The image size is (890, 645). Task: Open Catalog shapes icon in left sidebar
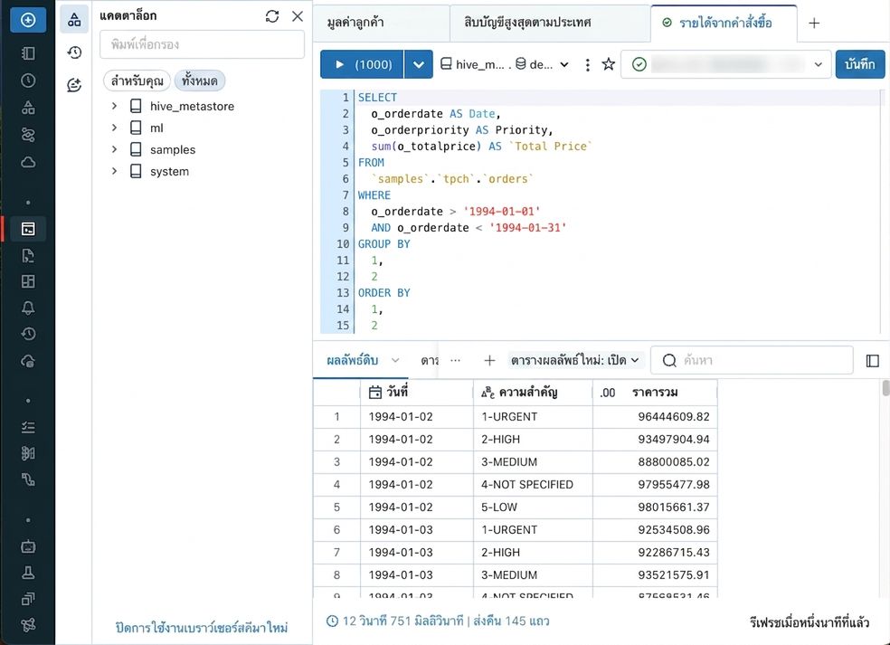(28, 108)
